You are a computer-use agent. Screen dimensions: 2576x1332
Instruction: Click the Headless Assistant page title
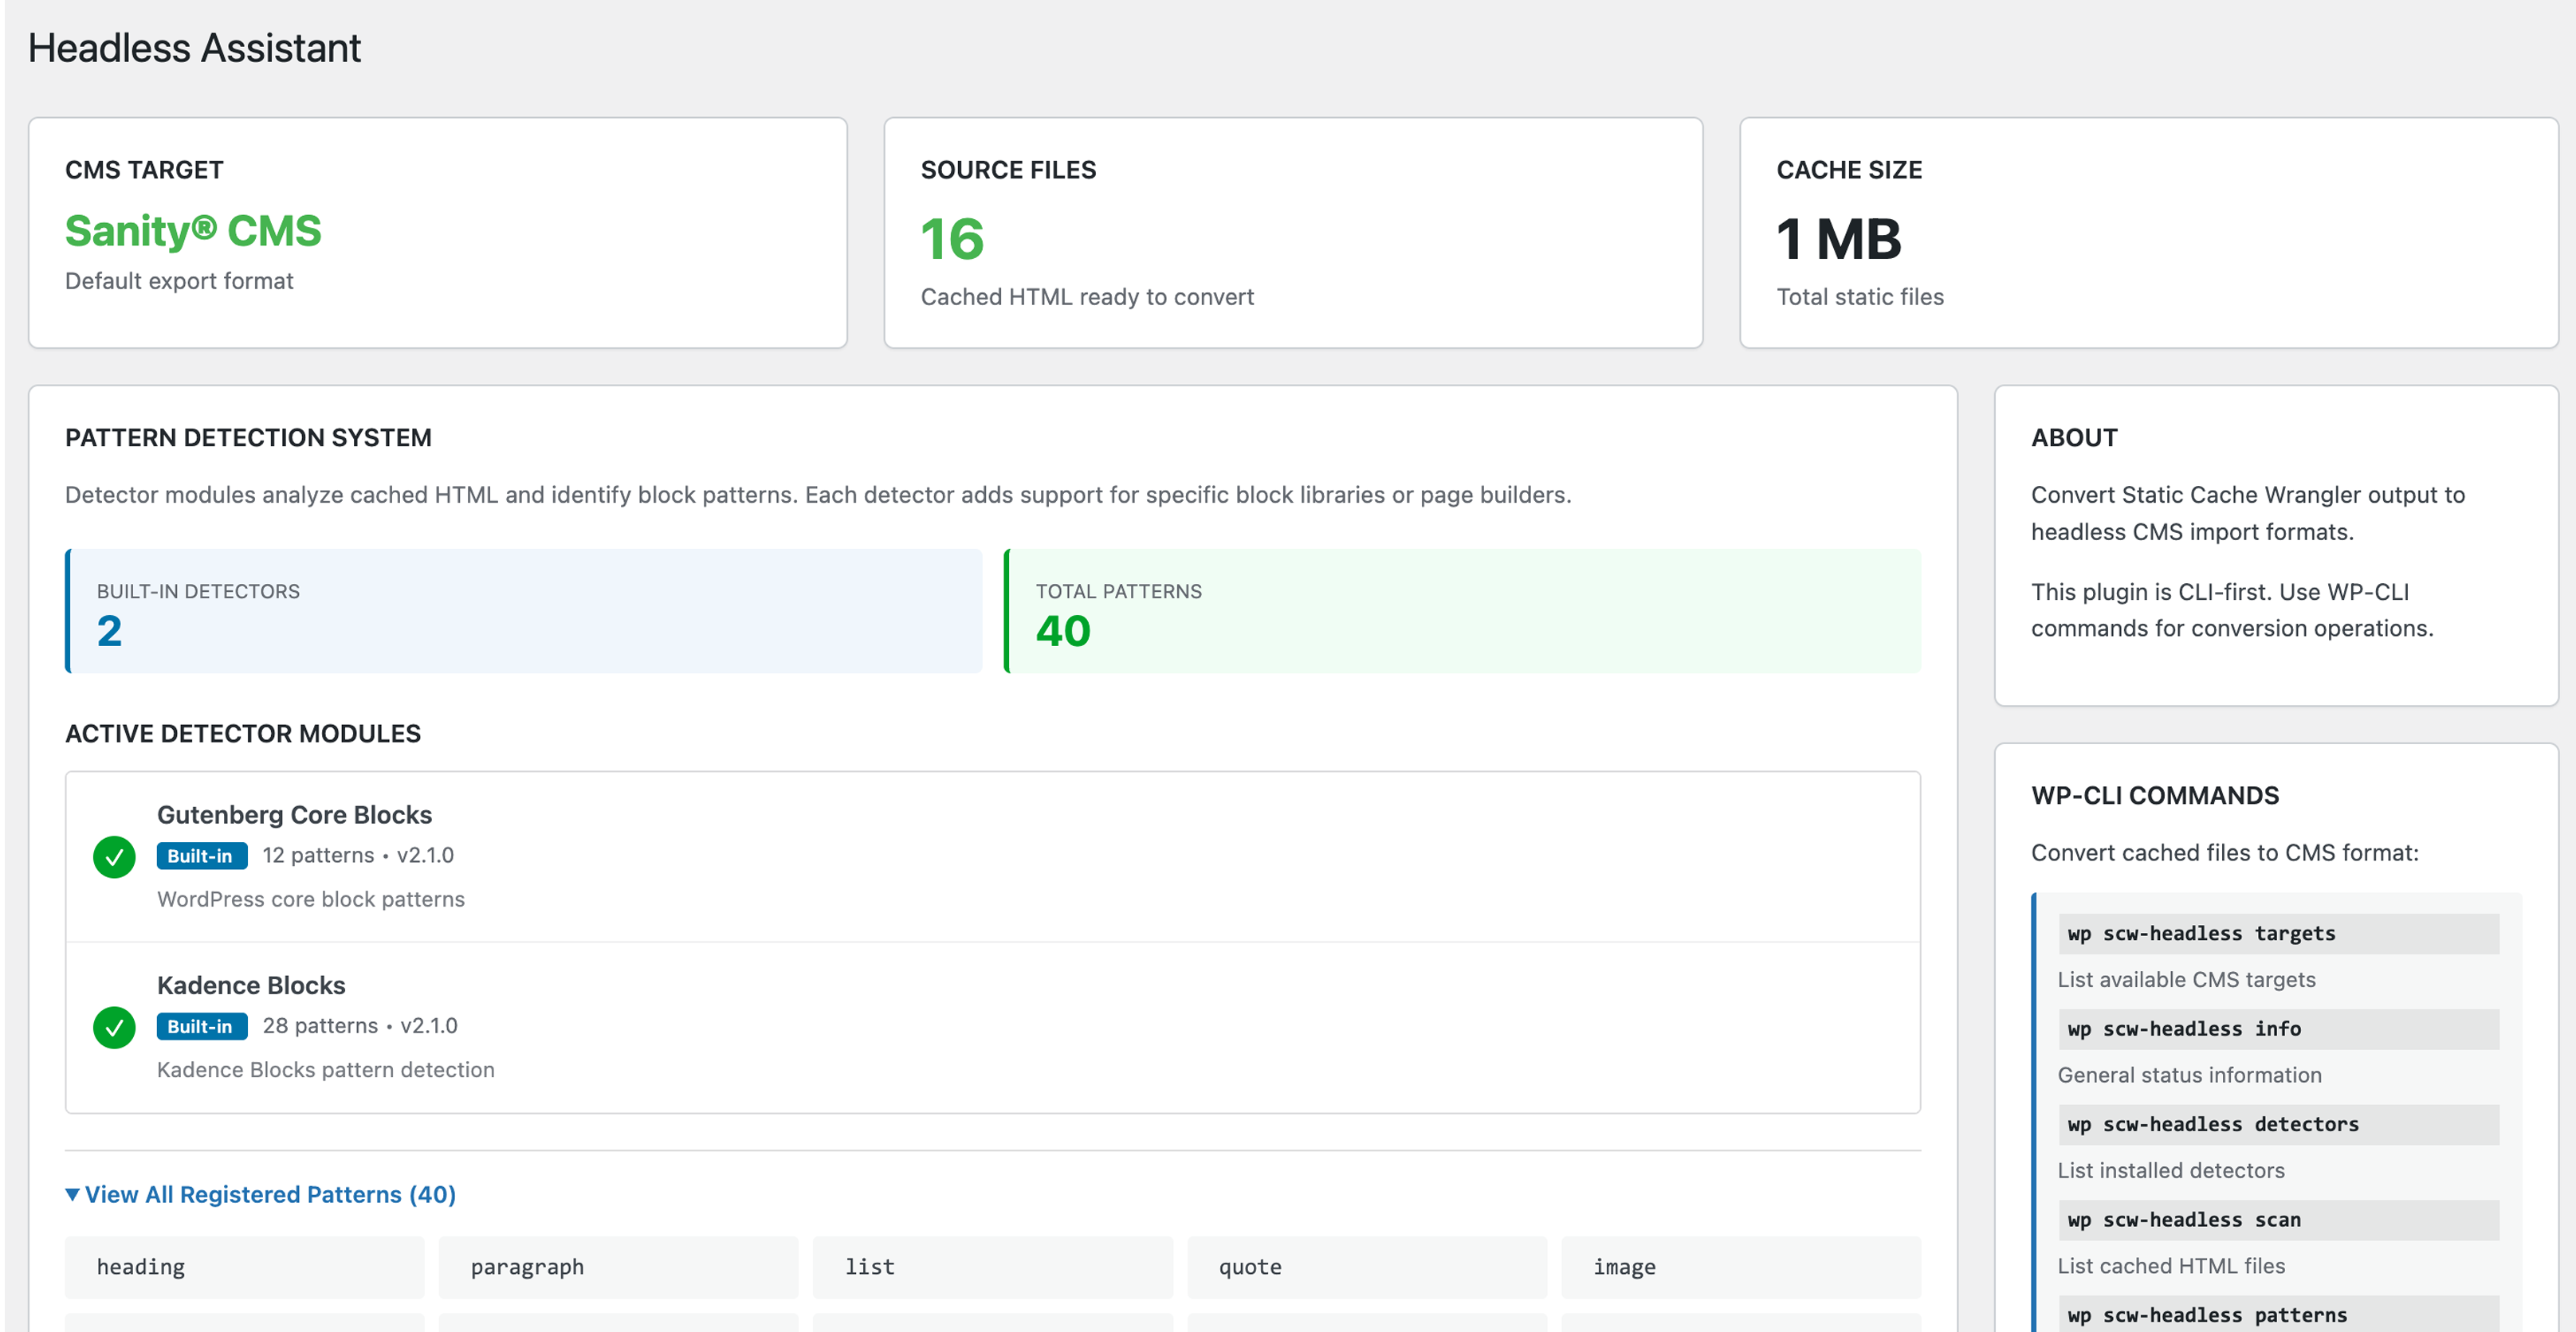[x=194, y=47]
